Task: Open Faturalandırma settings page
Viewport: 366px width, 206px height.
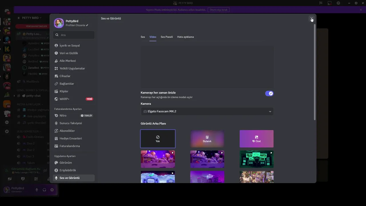Action: pos(73,146)
